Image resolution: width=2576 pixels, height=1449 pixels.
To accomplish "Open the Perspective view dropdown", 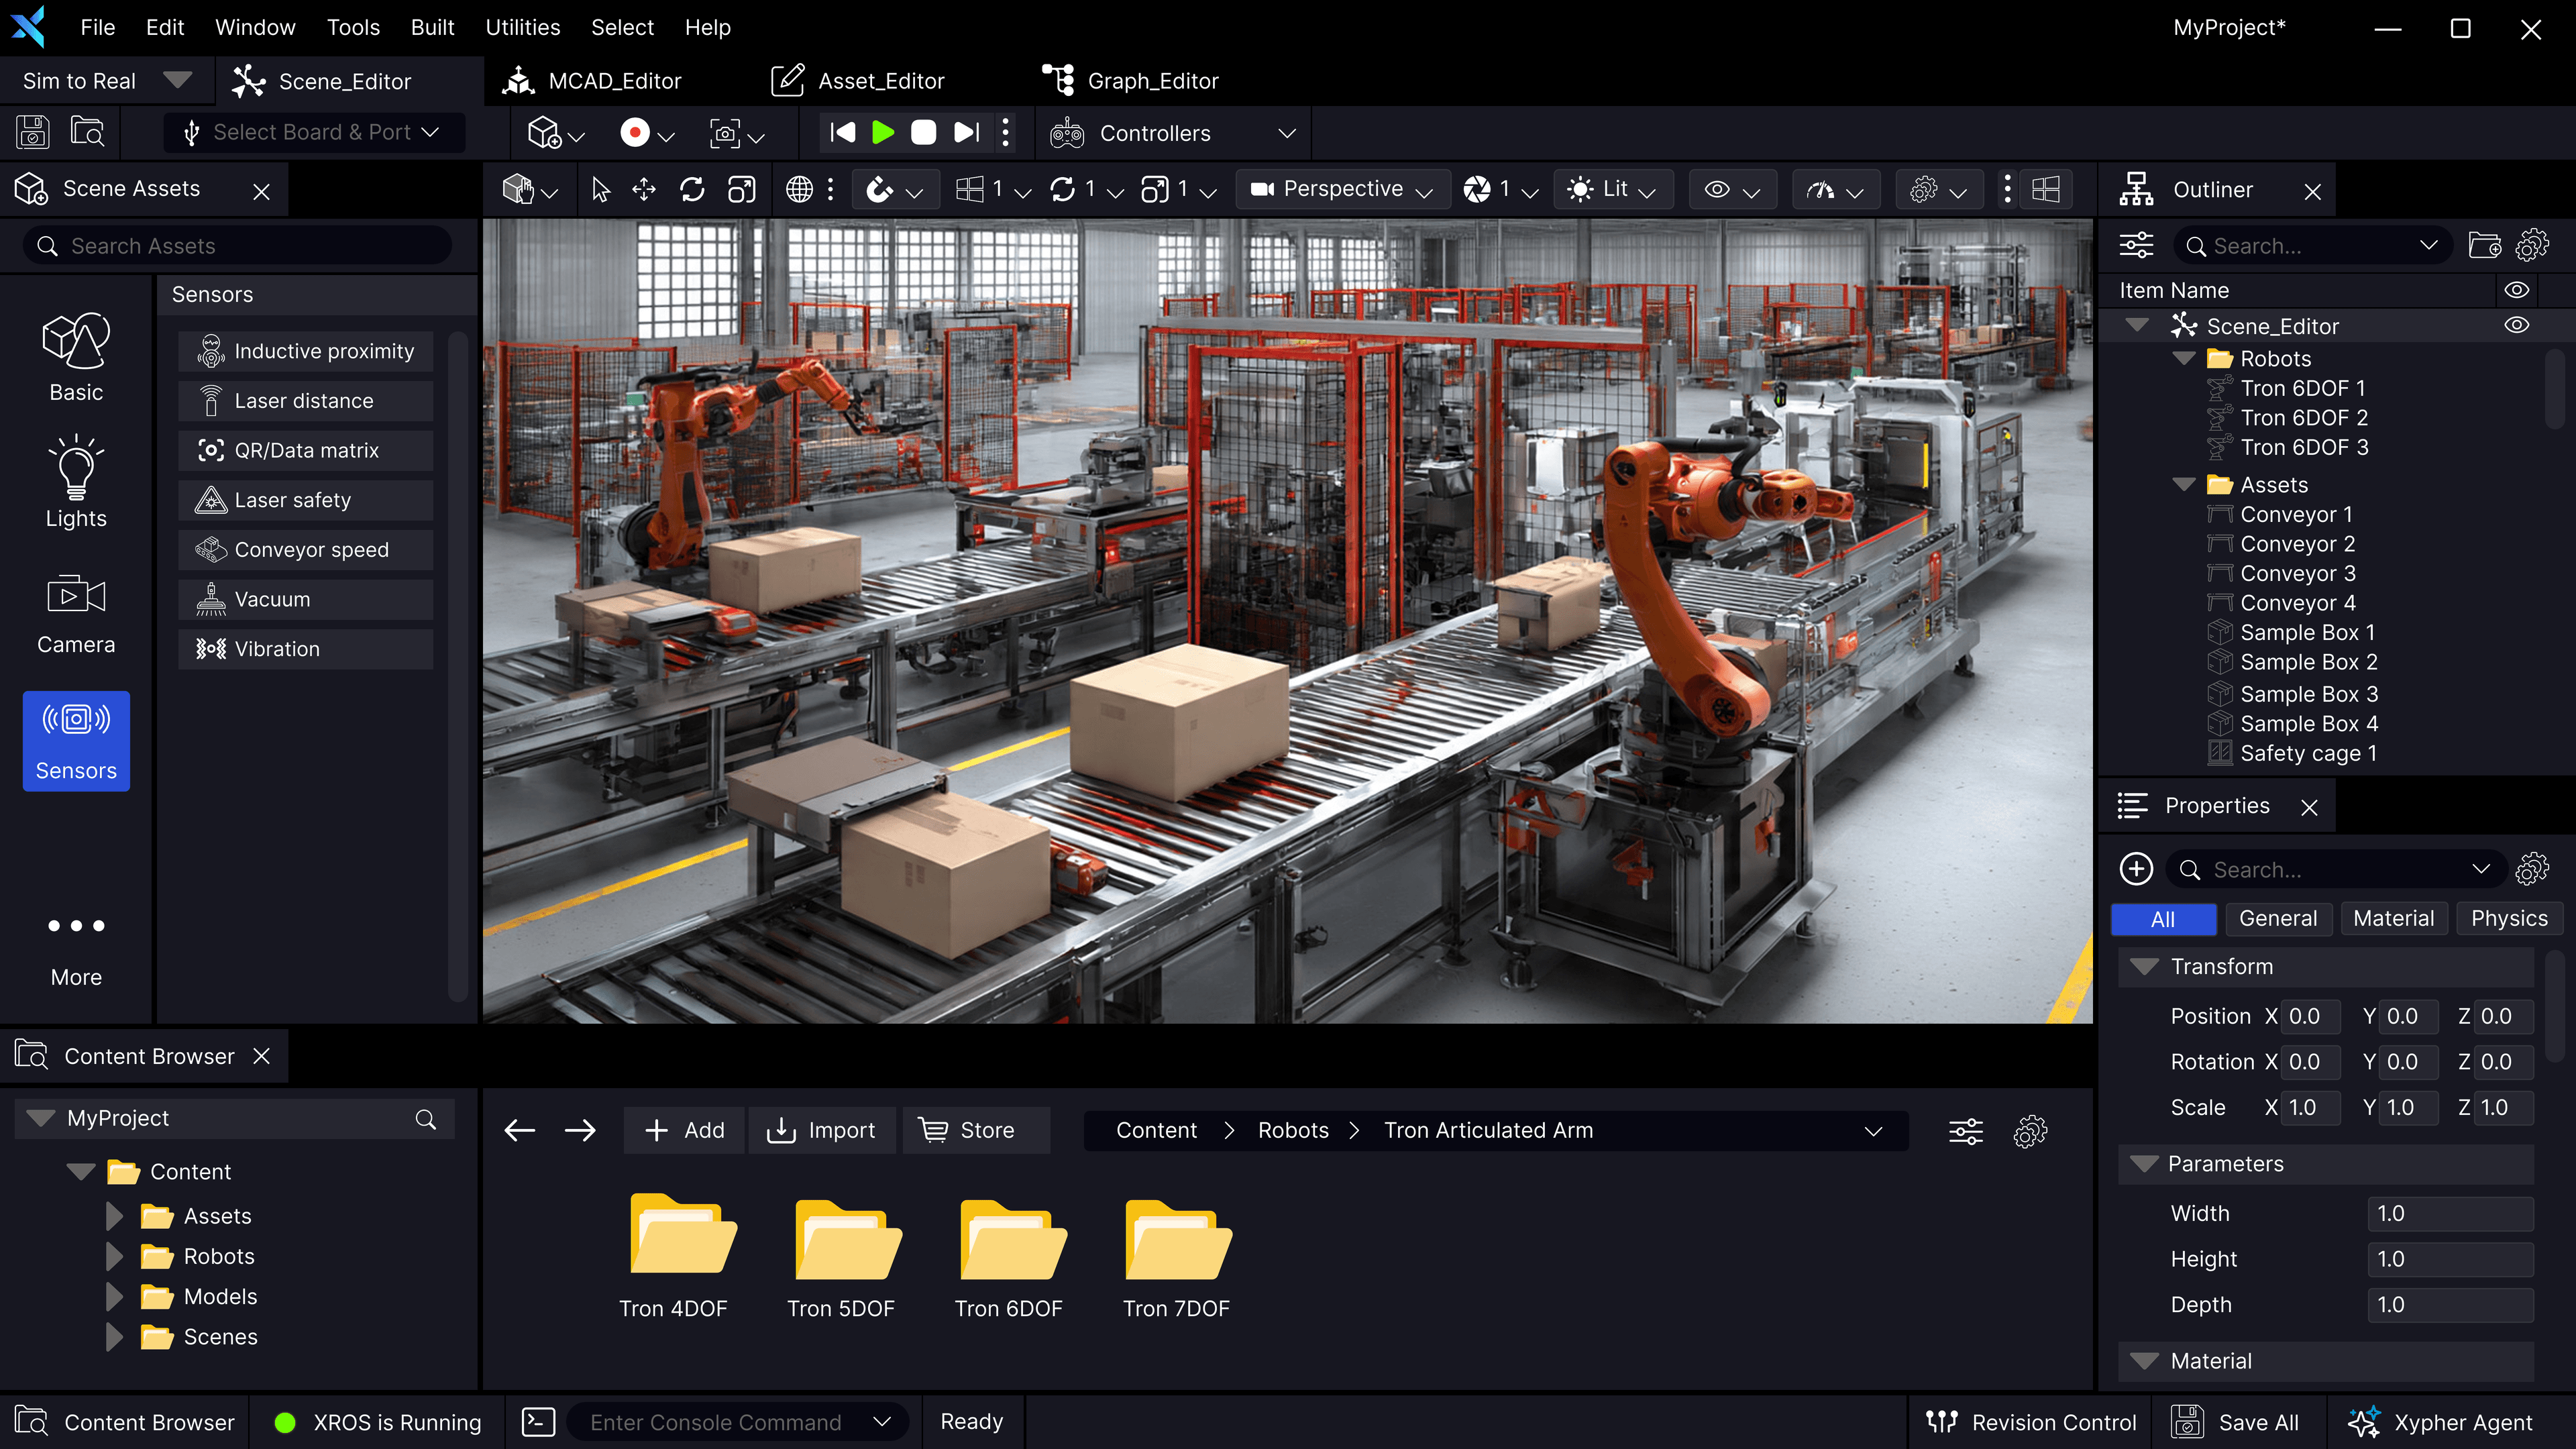I will point(1342,190).
